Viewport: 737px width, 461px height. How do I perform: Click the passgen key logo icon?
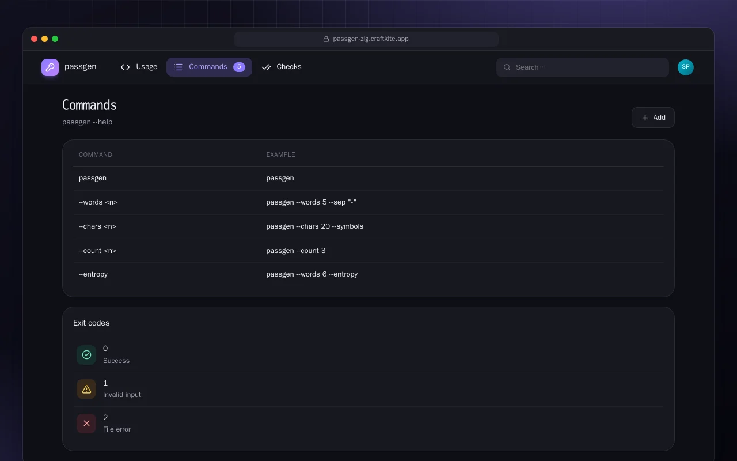pos(50,67)
